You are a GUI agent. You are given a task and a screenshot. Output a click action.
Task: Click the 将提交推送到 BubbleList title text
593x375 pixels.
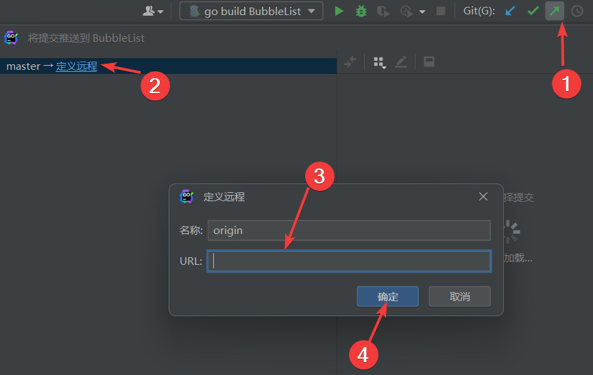coord(86,38)
